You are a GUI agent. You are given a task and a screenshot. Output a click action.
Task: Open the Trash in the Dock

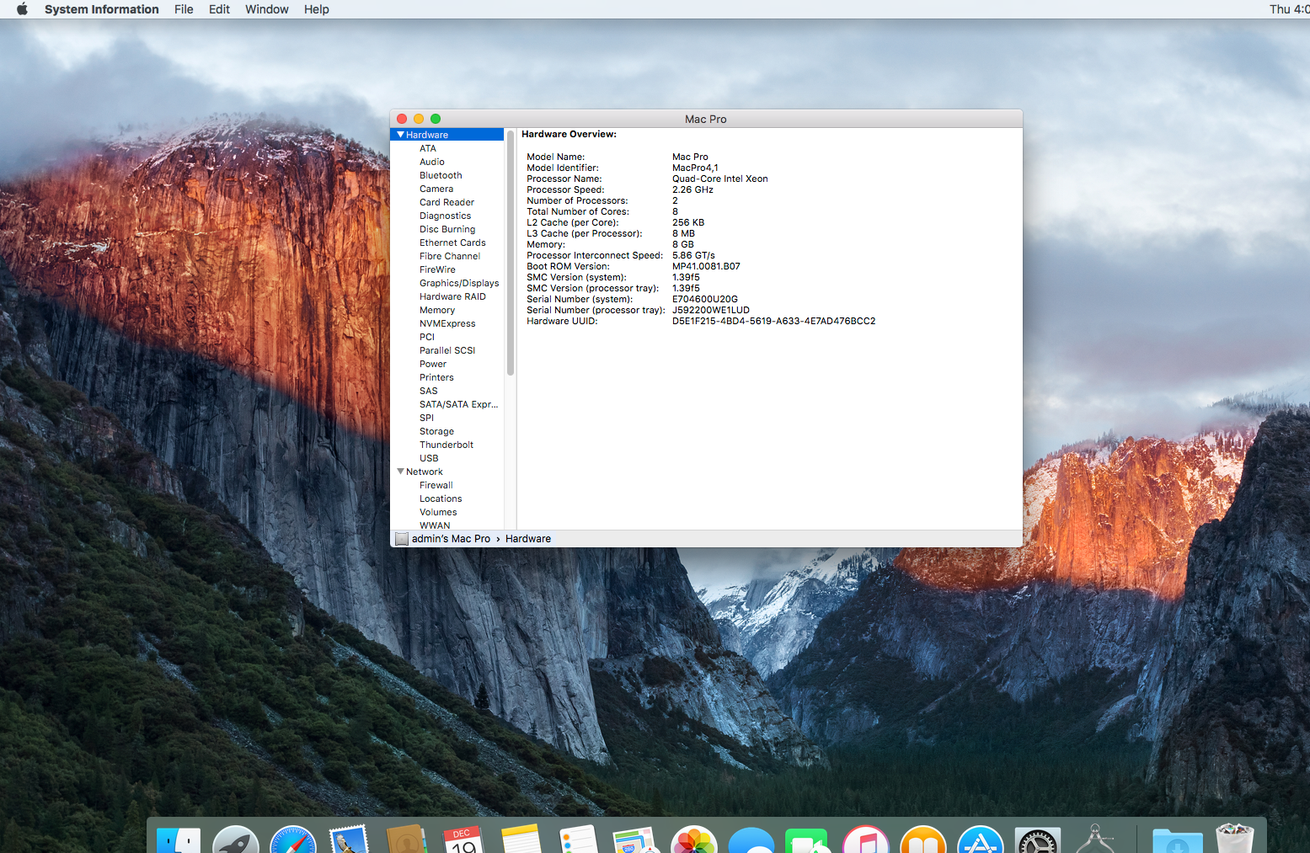pos(1235,839)
